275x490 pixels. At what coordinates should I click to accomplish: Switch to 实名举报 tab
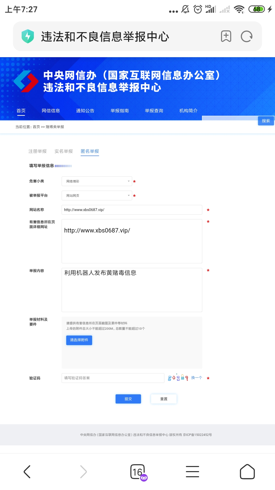click(x=64, y=151)
